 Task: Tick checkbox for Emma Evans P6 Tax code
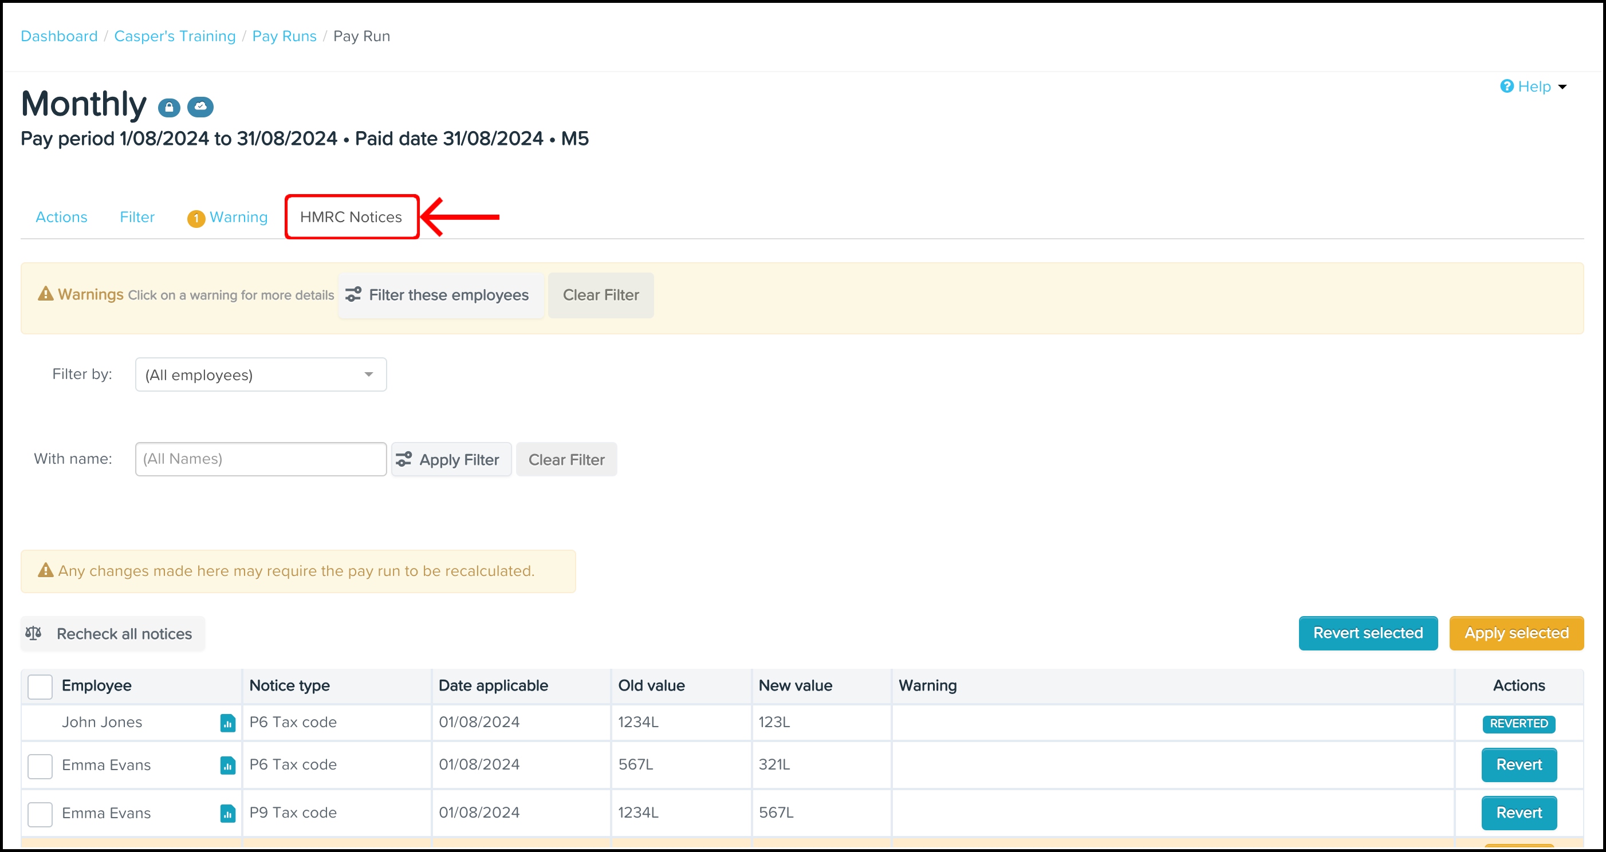coord(40,766)
